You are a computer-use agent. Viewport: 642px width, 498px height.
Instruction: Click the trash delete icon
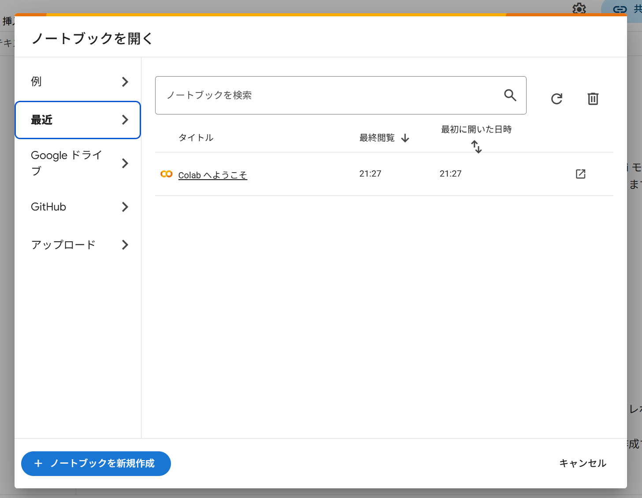[x=593, y=99]
